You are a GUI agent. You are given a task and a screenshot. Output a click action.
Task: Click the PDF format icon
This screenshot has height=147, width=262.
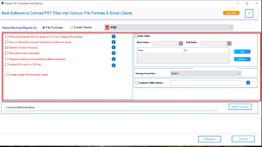(x=107, y=28)
